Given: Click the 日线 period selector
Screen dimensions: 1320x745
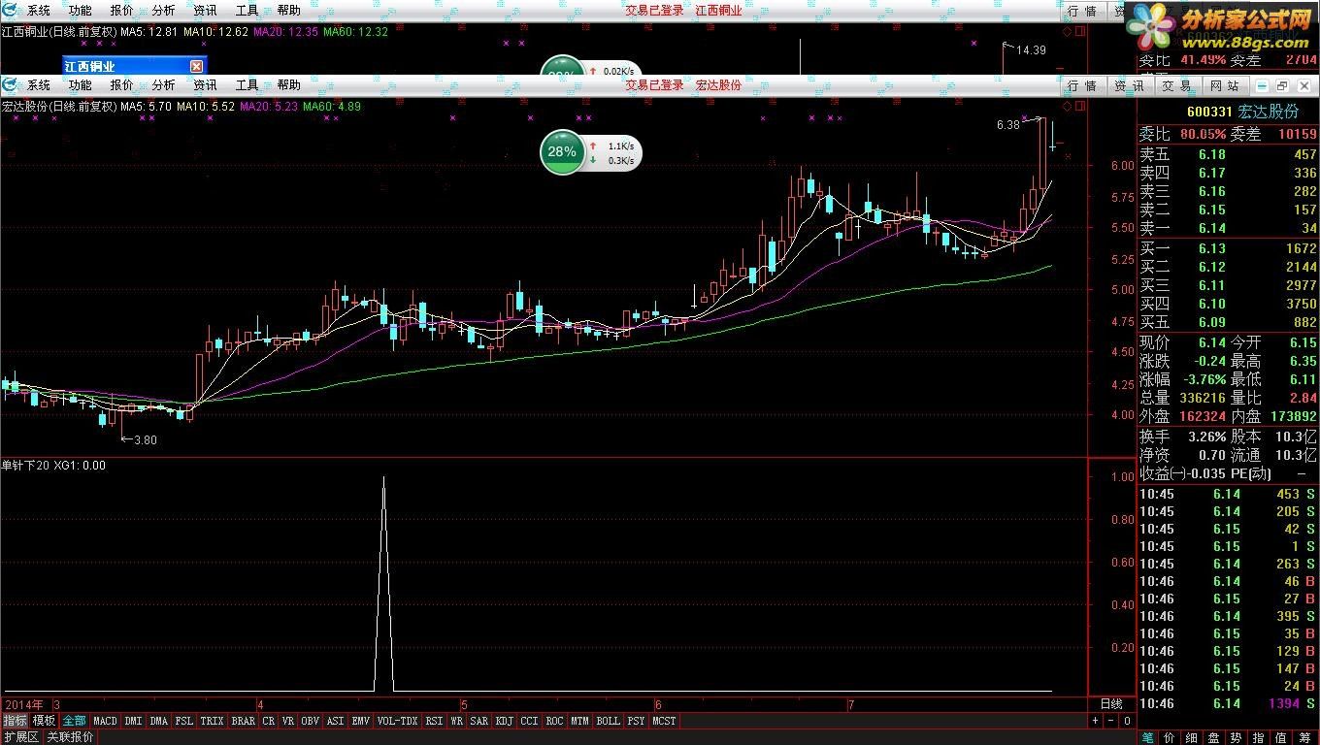Looking at the screenshot, I should click(1111, 703).
